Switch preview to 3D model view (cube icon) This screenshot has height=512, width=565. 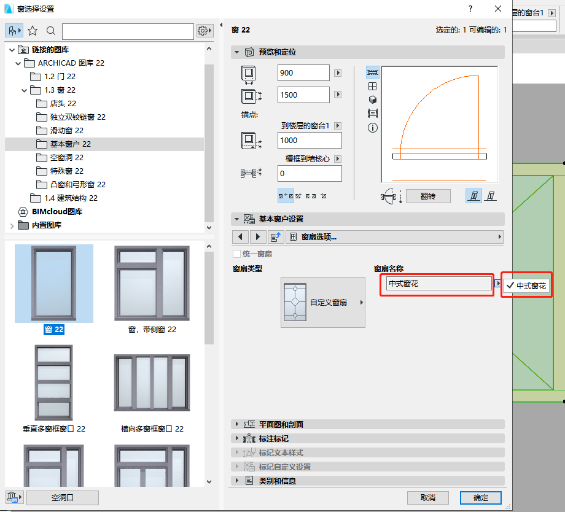373,99
